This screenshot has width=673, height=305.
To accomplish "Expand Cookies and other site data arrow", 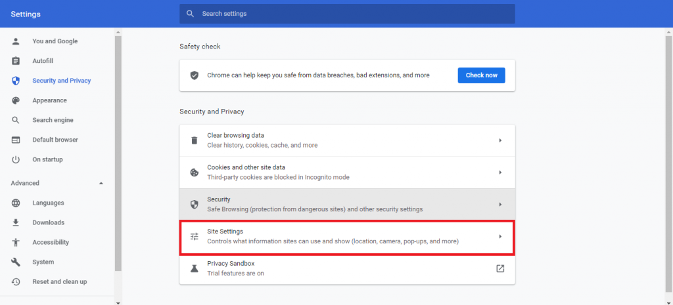I will [x=500, y=173].
